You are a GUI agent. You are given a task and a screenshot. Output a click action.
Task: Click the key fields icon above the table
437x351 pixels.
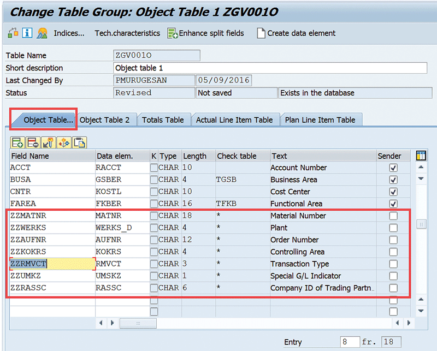(48, 143)
